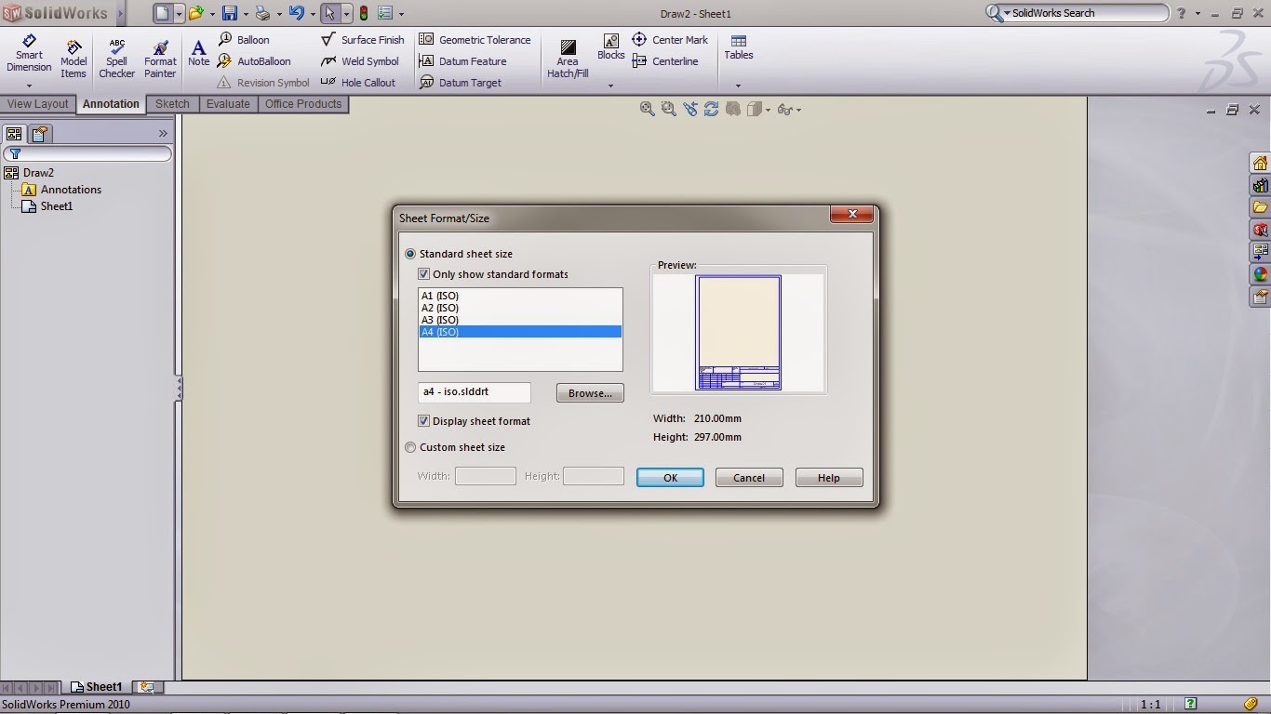Switch to the Office Products tab
This screenshot has width=1271, height=714.
[x=303, y=104]
